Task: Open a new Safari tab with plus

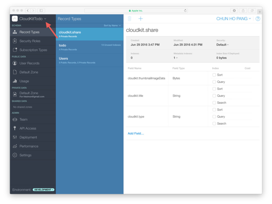Action: coord(260,12)
